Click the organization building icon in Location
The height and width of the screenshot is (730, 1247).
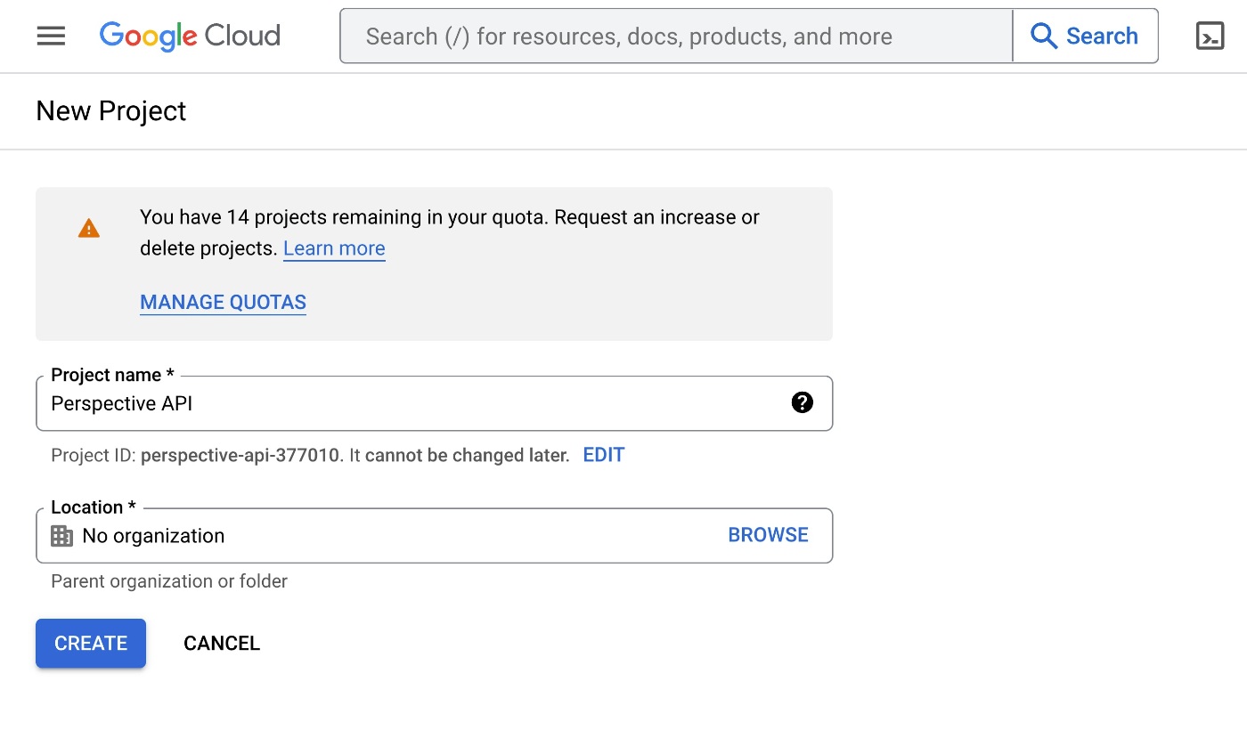61,536
